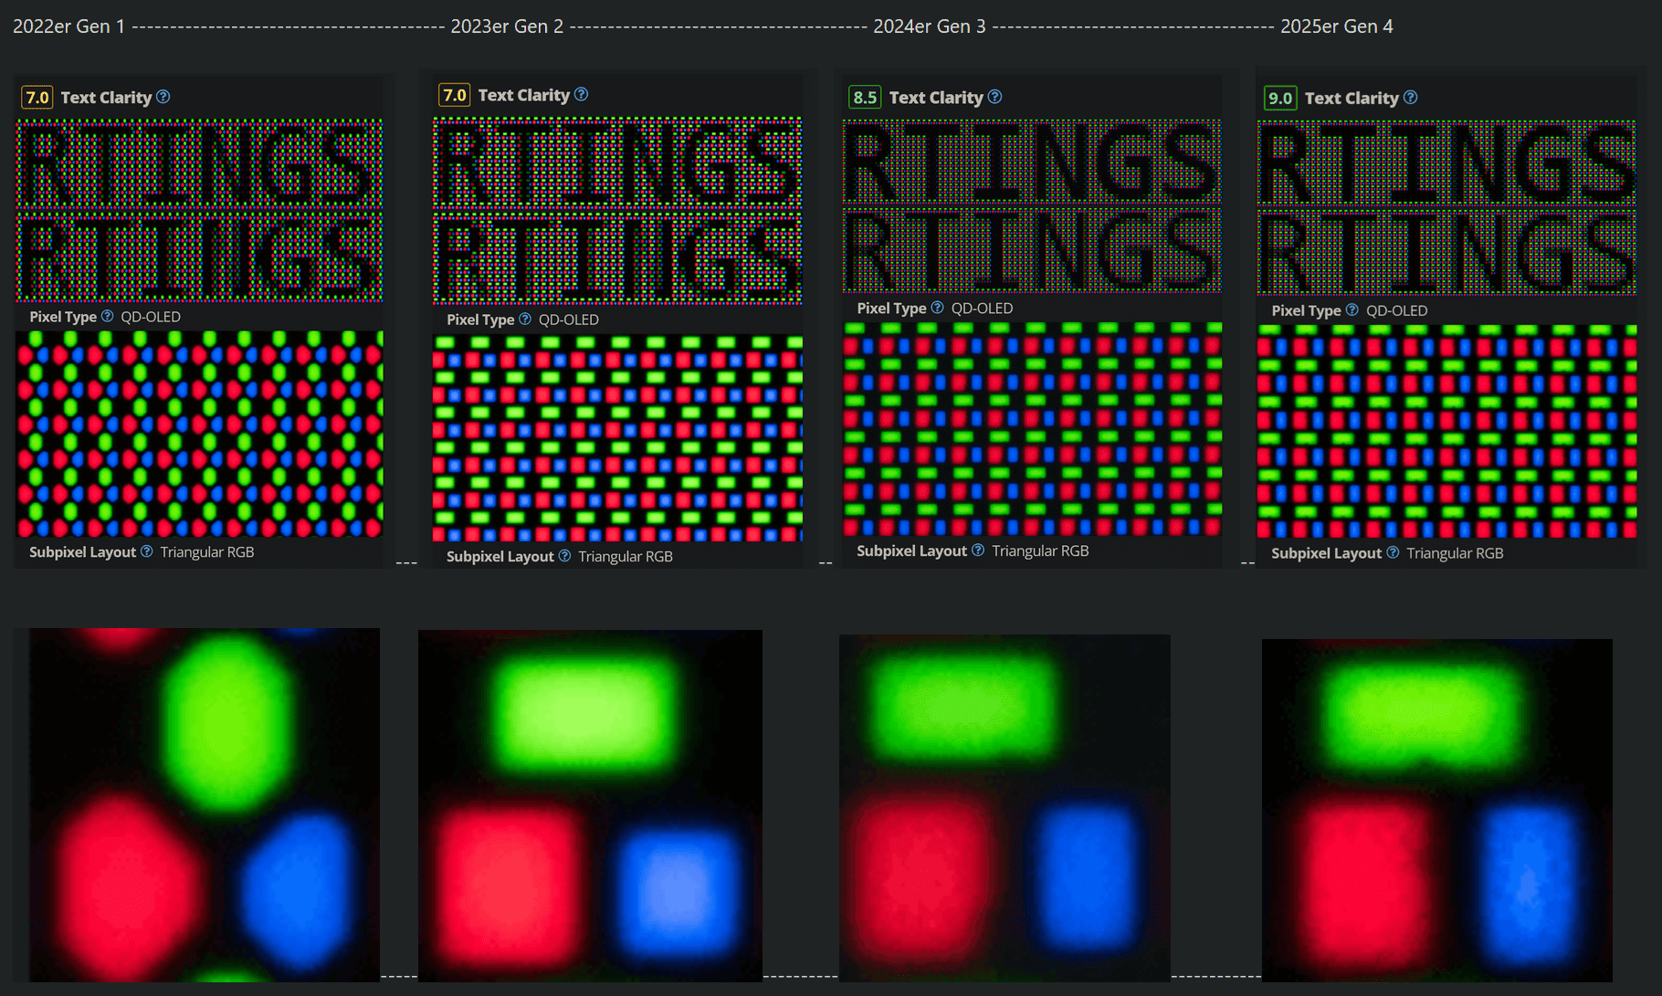The width and height of the screenshot is (1662, 996).
Task: Click 'Triangular RGB' value in Gen 3 column
Action: (1040, 551)
